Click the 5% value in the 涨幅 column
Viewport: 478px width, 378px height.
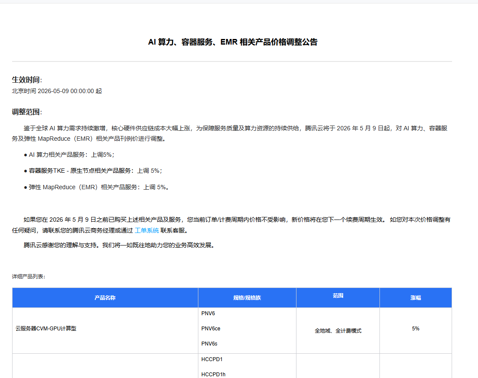[x=415, y=329]
